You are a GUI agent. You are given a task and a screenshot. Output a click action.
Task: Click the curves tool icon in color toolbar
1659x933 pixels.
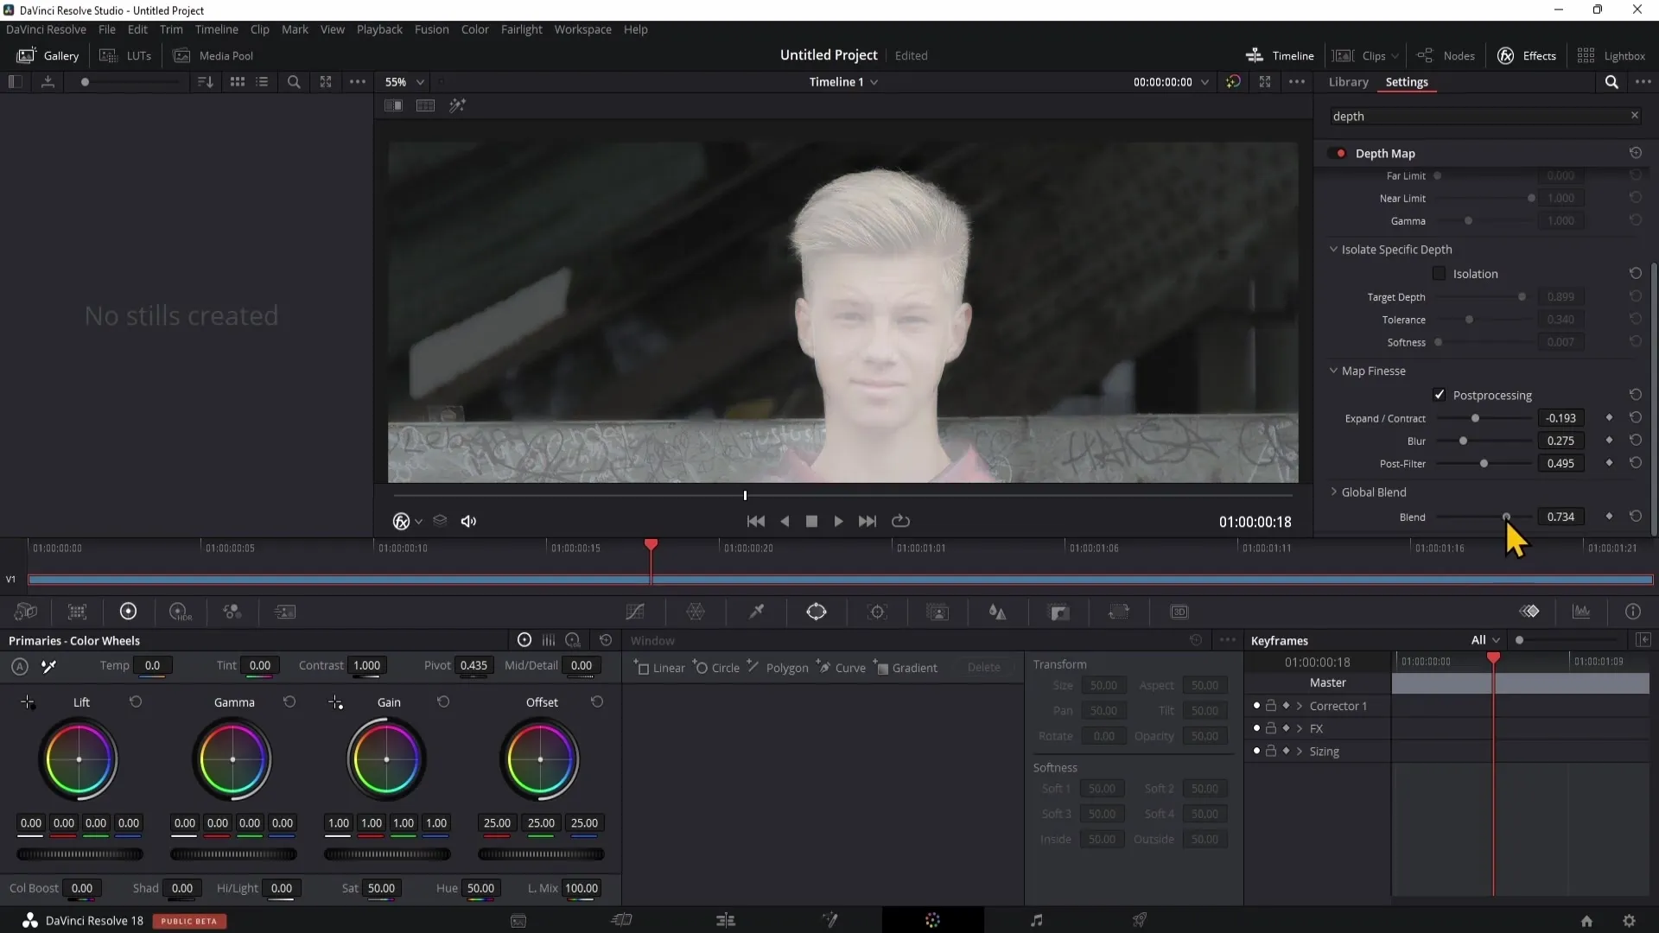636,612
